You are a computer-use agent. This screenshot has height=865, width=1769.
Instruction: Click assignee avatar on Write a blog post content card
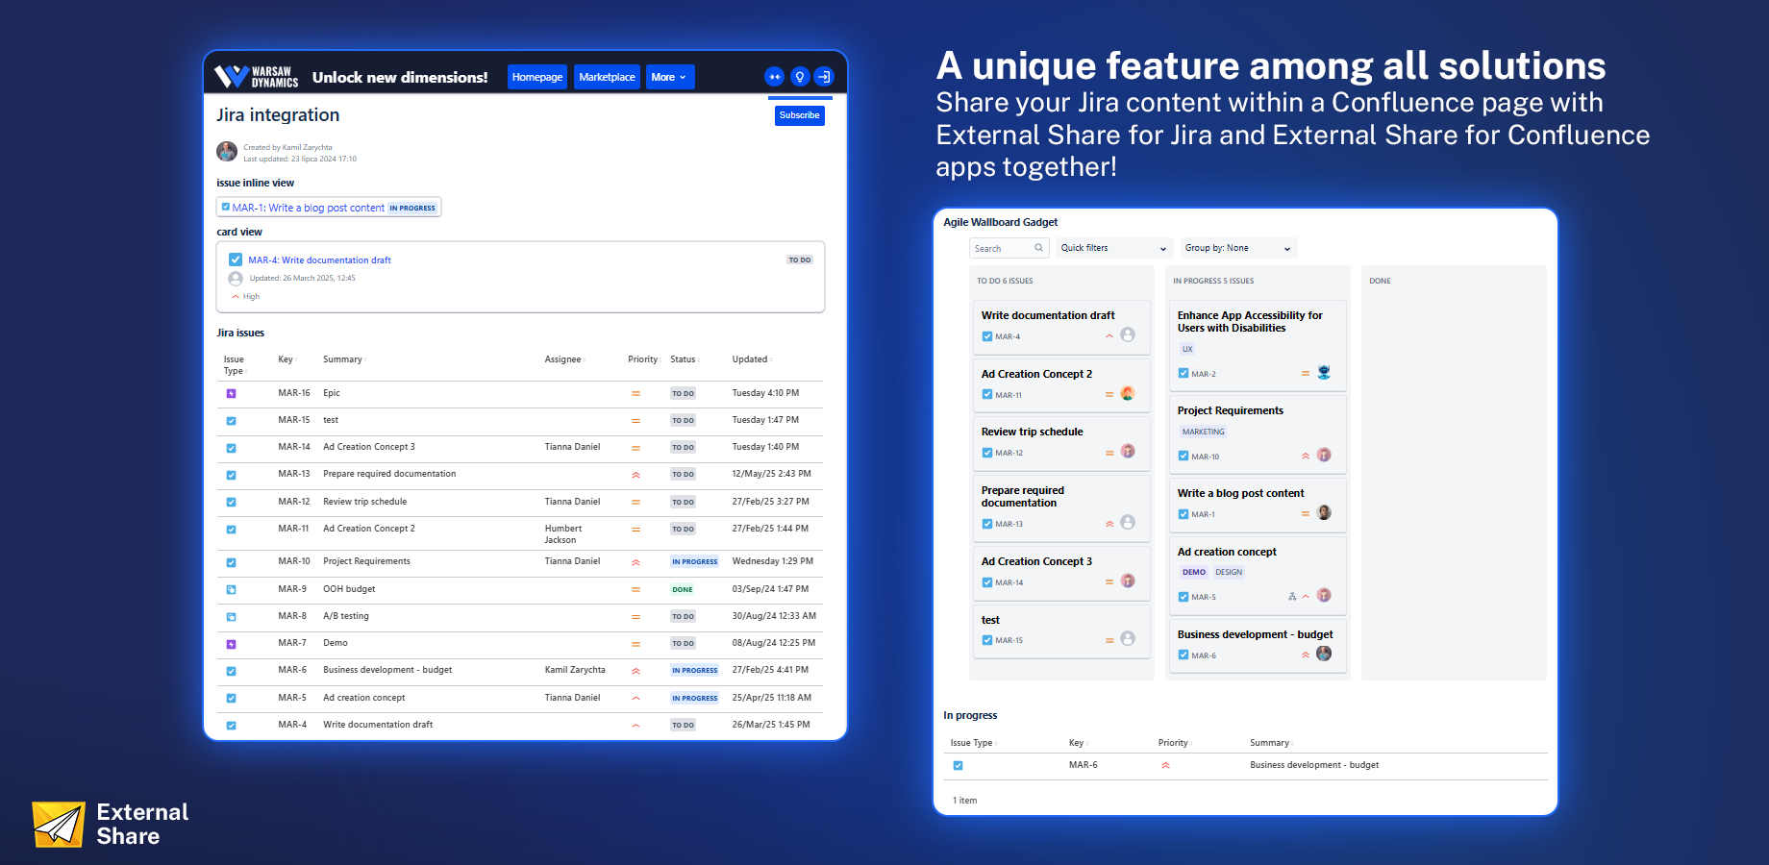tap(1324, 512)
